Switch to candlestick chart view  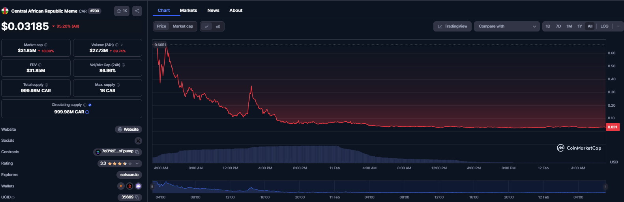(218, 26)
